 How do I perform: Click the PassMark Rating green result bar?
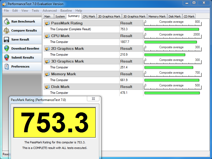pyautogui.click(x=172, y=29)
